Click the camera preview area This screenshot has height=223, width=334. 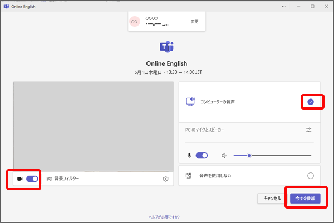[x=94, y=126]
